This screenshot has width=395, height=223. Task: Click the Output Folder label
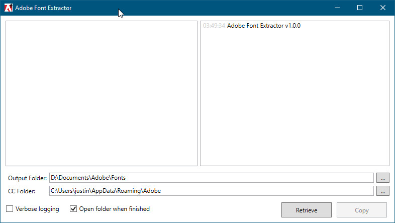tap(27, 178)
